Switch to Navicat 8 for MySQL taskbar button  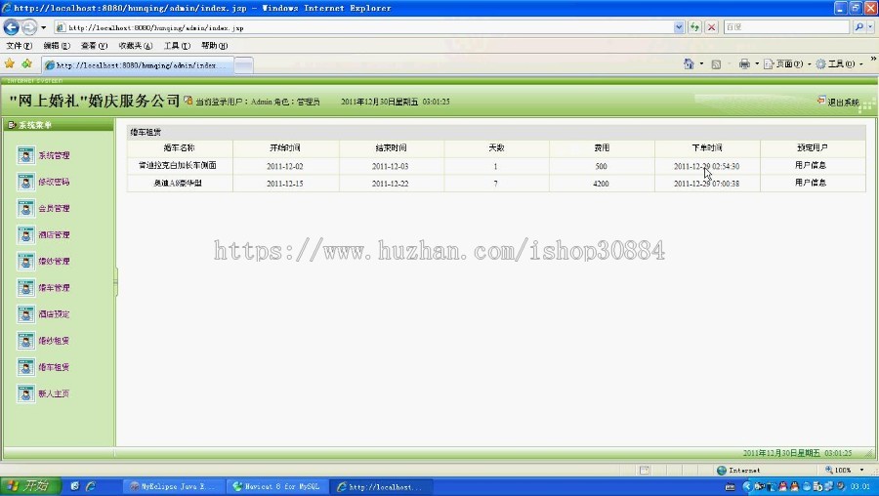pos(277,486)
